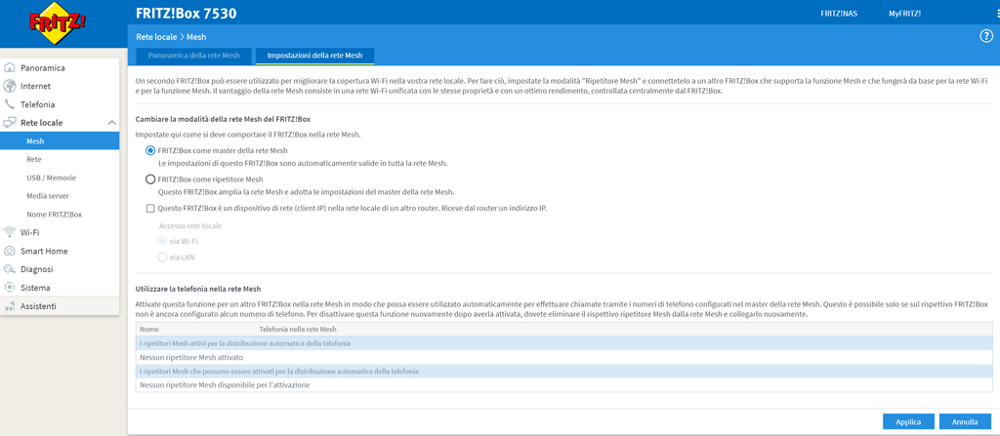This screenshot has width=1000, height=436.
Task: Switch to Panoramica della rete Mesh tab
Action: 194,57
